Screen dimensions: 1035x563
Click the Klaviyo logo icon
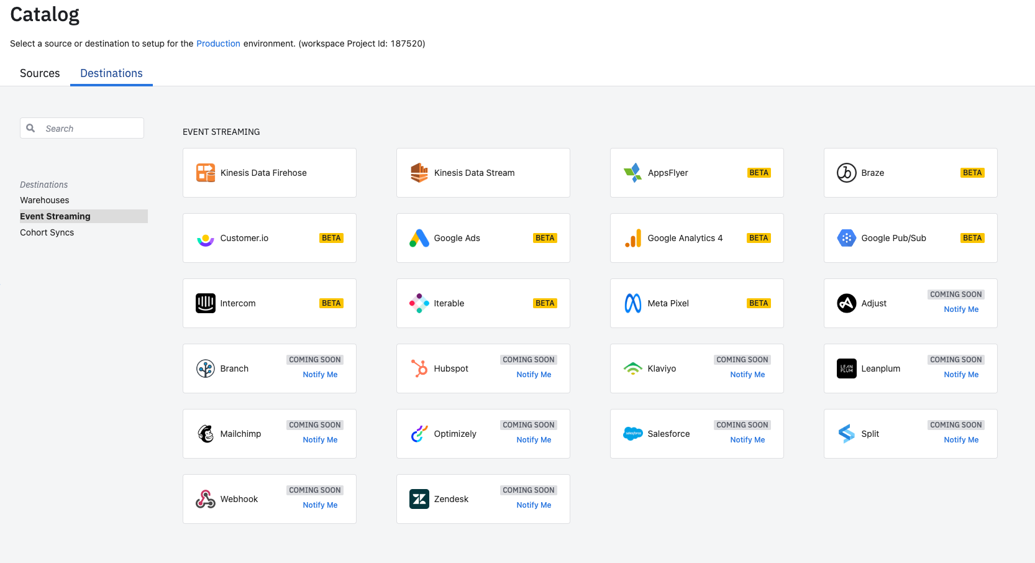[x=633, y=368]
